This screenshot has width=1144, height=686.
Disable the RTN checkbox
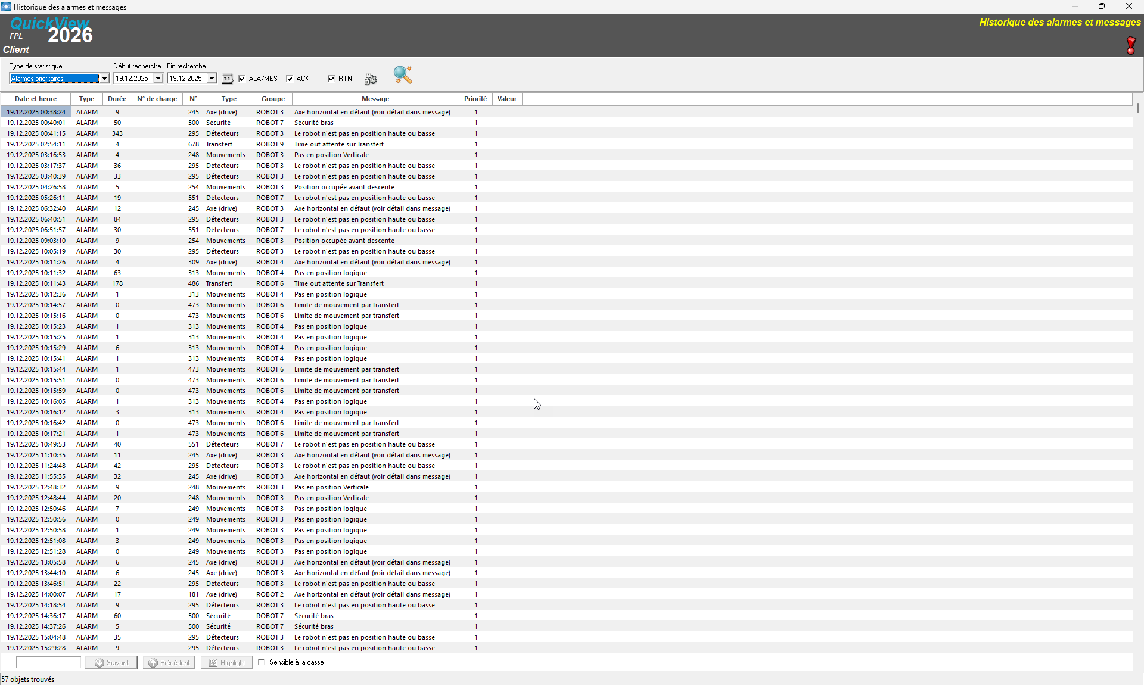click(331, 79)
